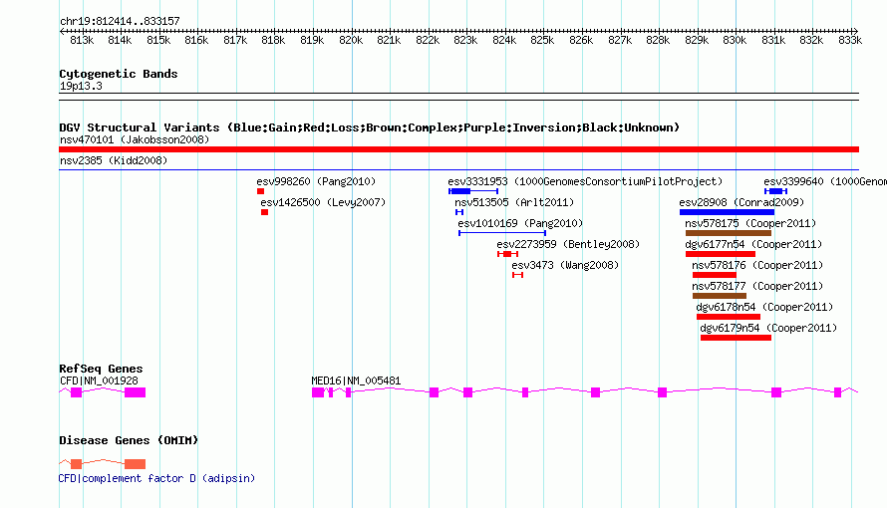The image size is (887, 508).
Task: Click the Disease Genes (OMIM) track title
Action: [x=129, y=440]
